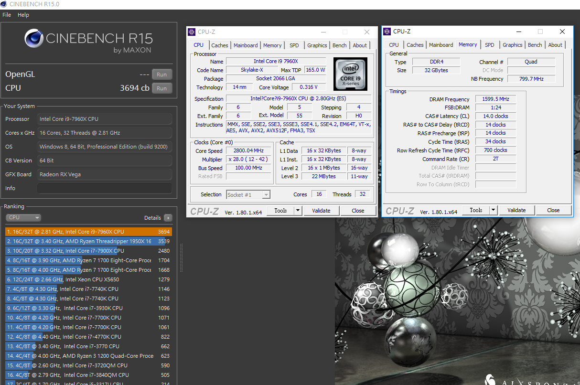Switch to Bench tab in right CPU-Z
Image resolution: width=580 pixels, height=385 pixels.
click(x=535, y=45)
